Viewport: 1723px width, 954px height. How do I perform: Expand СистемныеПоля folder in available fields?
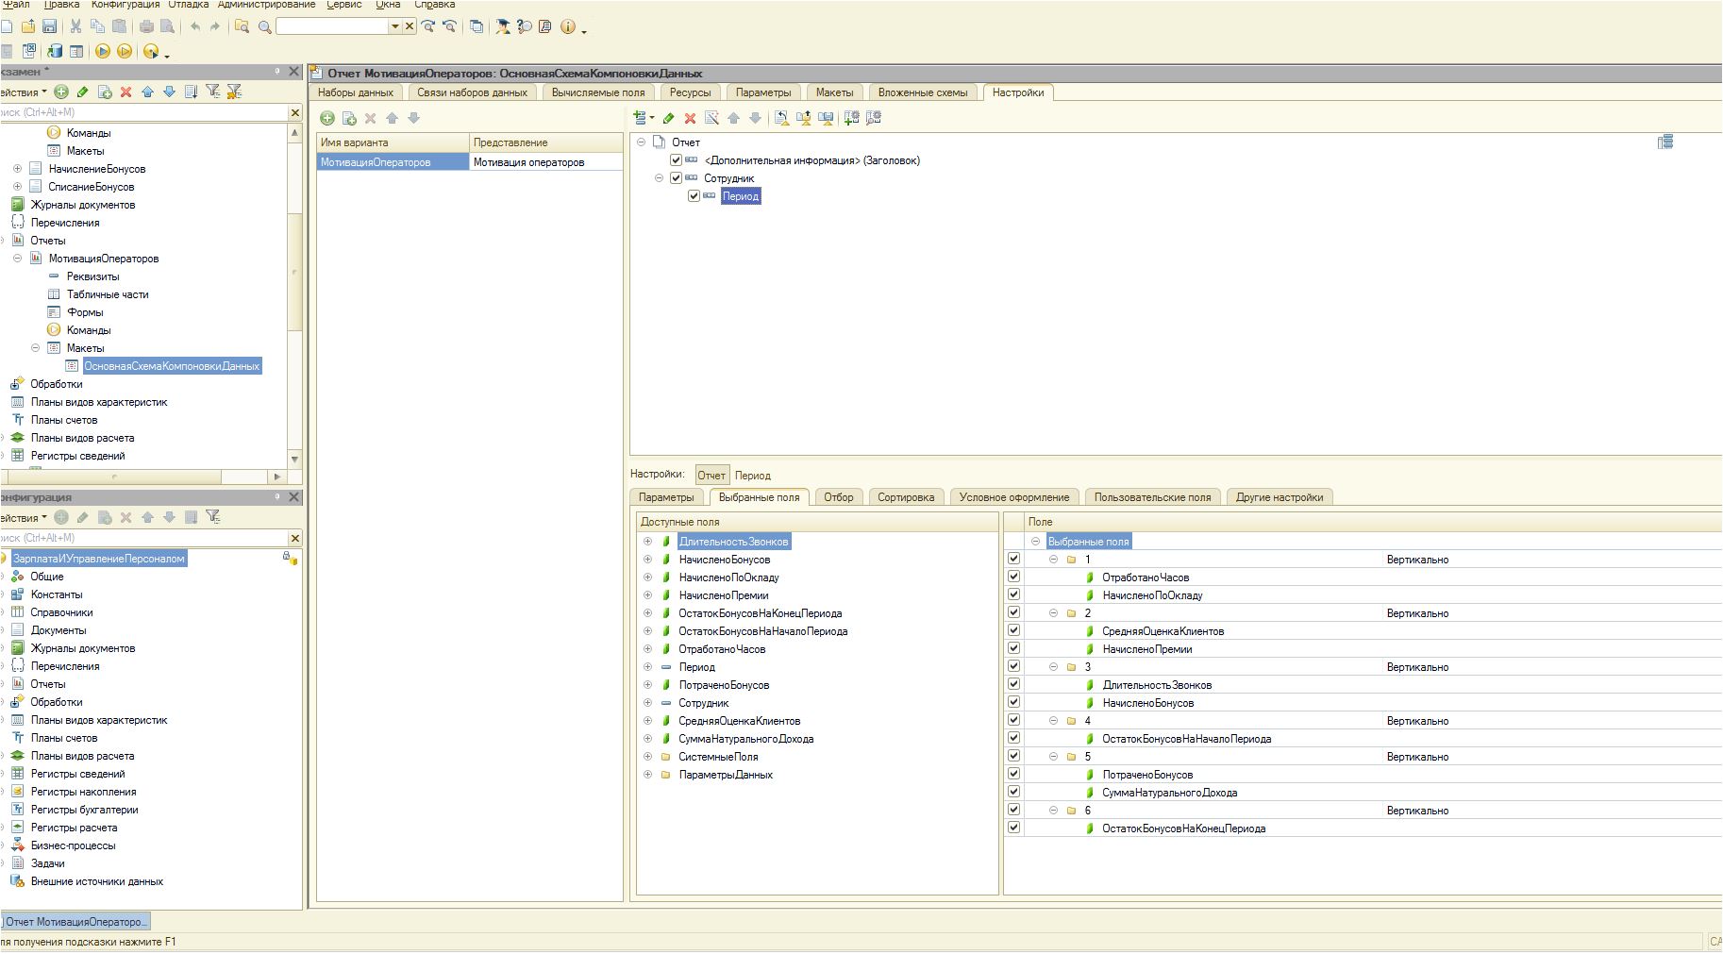[647, 757]
